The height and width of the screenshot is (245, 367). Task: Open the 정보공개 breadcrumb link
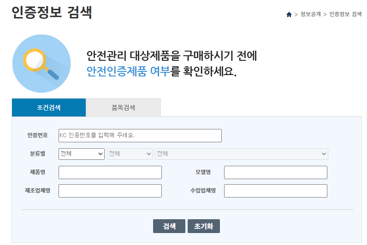(x=310, y=14)
